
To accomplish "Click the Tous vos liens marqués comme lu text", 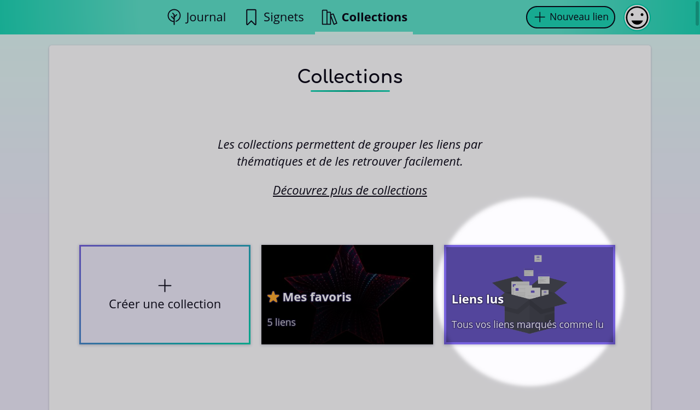I will [527, 324].
